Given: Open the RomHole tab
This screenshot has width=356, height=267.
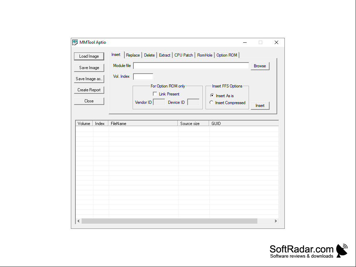Looking at the screenshot, I should click(x=205, y=55).
